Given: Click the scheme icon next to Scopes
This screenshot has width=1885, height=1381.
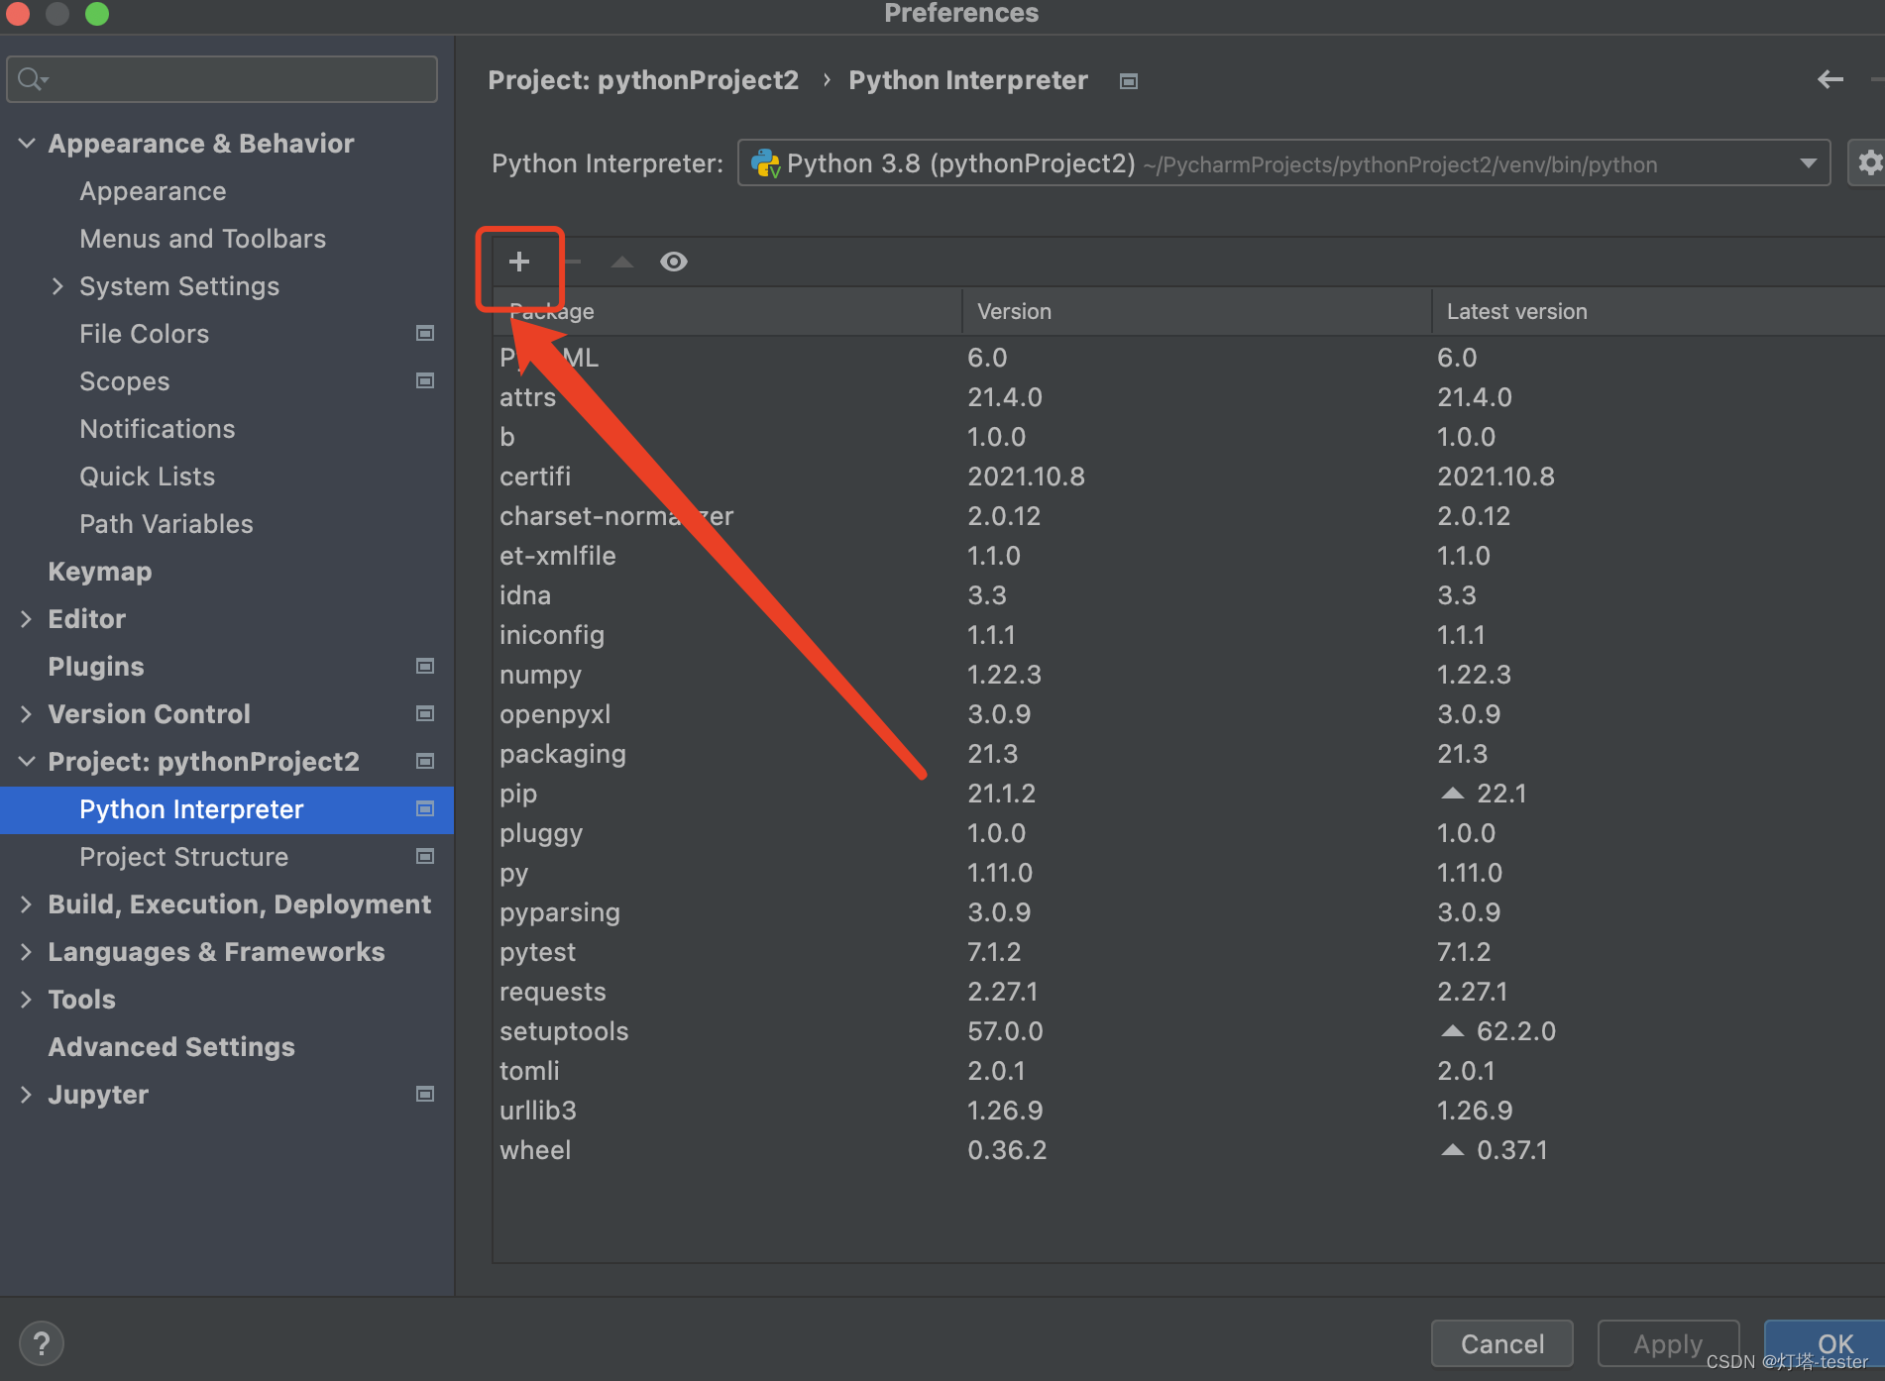Looking at the screenshot, I should tap(425, 380).
